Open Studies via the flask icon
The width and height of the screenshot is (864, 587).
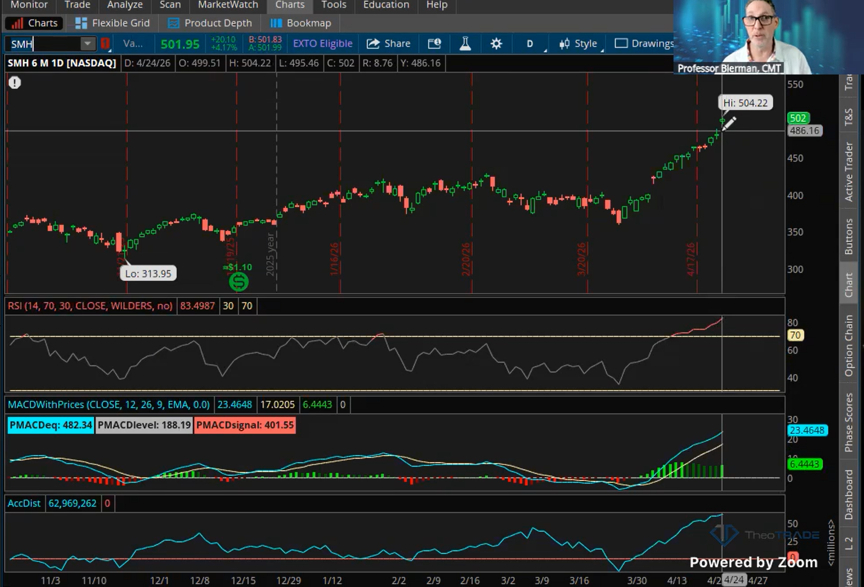[465, 44]
